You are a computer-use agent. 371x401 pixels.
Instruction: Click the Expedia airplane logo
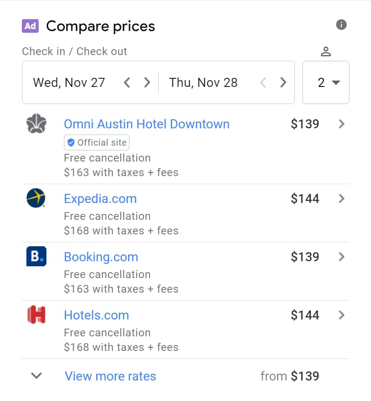tap(36, 198)
